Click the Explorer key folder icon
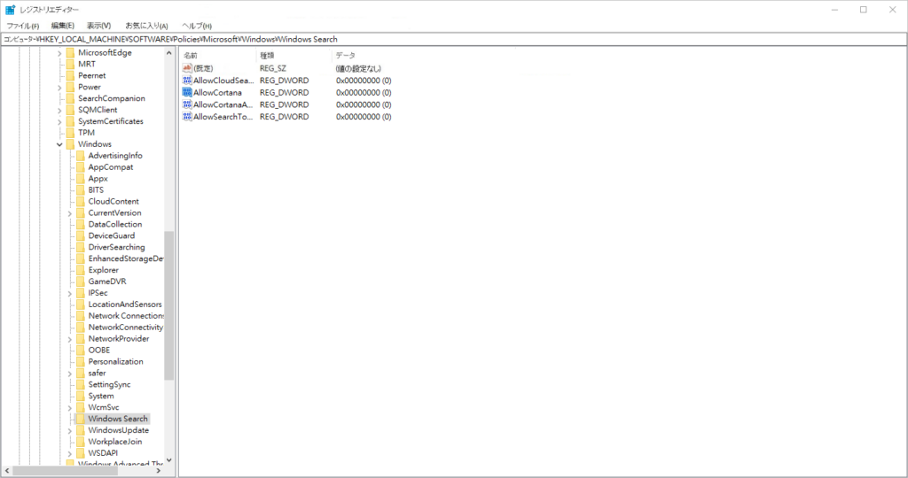This screenshot has height=478, width=908. [80, 270]
